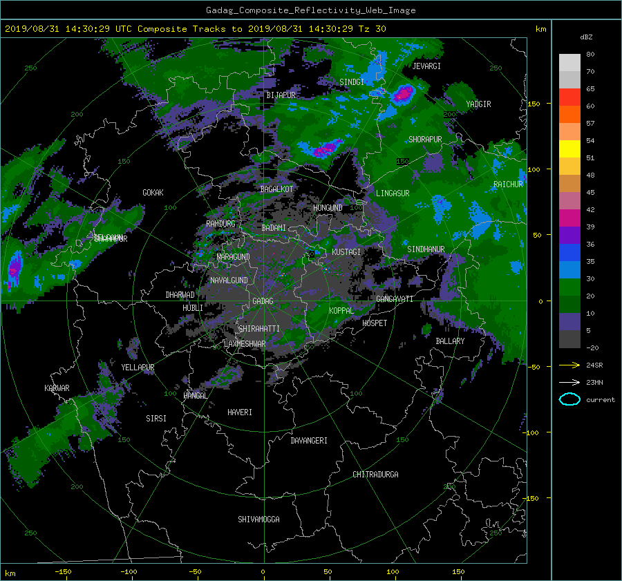Click the -150 tick on bottom km axis
The height and width of the screenshot is (581, 622).
tap(63, 572)
